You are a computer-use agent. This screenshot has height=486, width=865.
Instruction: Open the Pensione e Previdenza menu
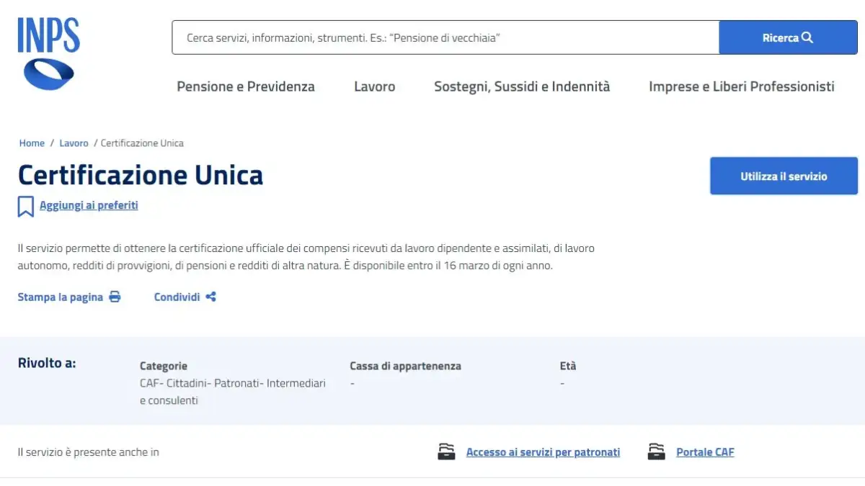[246, 86]
